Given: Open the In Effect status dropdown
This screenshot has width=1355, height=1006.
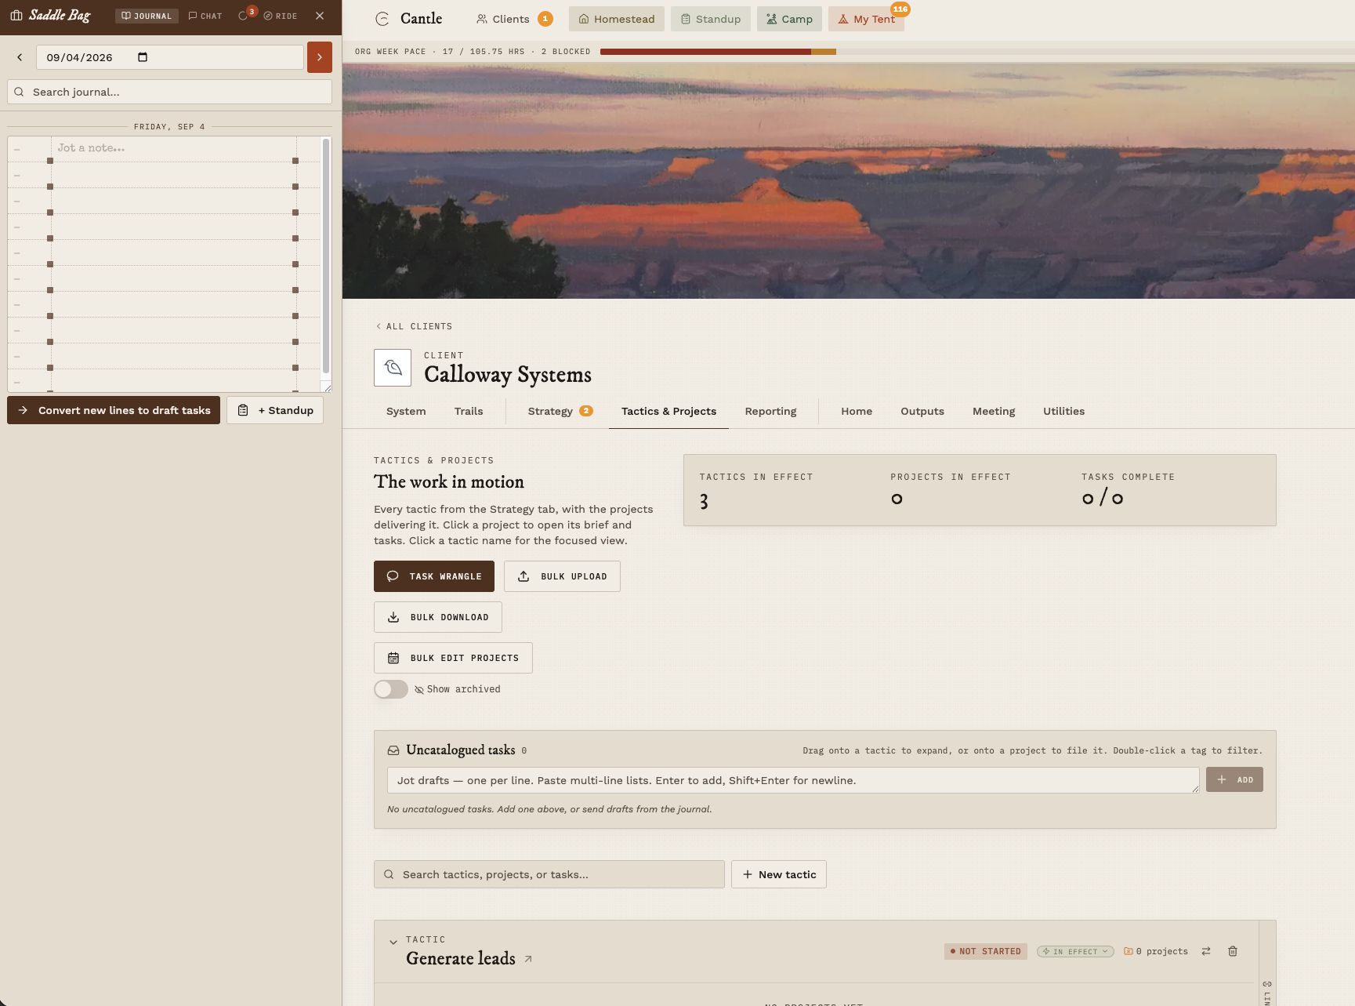Looking at the screenshot, I should click(x=1075, y=951).
